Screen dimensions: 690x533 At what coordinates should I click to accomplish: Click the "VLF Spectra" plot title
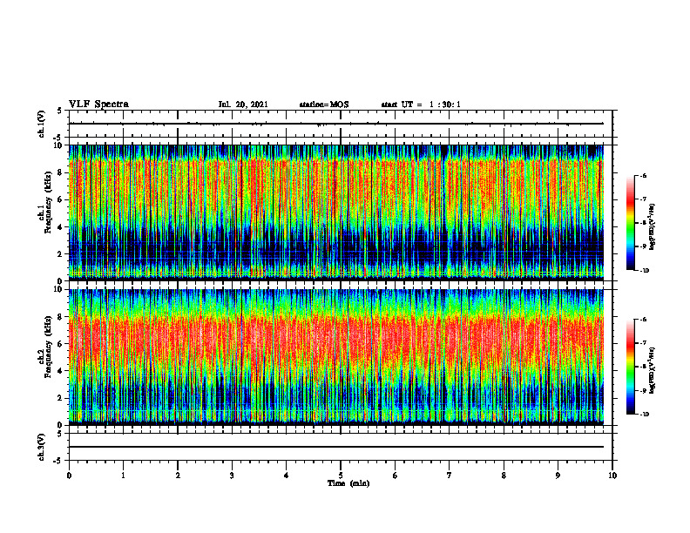tap(98, 105)
